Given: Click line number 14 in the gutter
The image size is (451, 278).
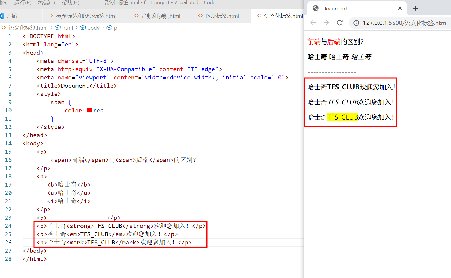Looking at the screenshot, I should pyautogui.click(x=8, y=144).
